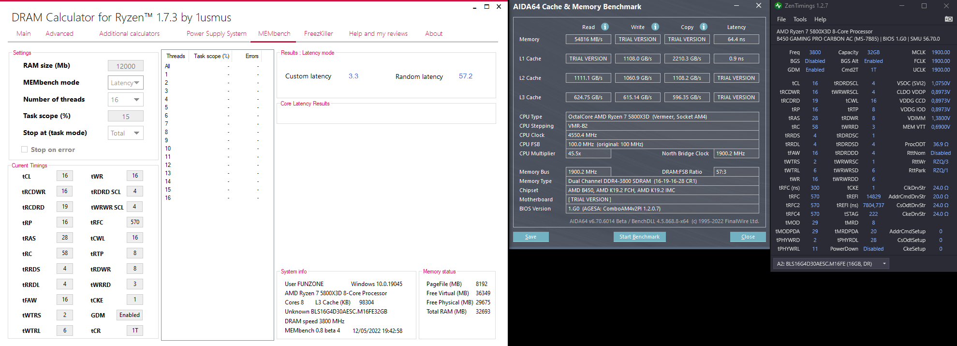Click the tCR 1T field
This screenshot has width=957, height=346.
(x=135, y=331)
